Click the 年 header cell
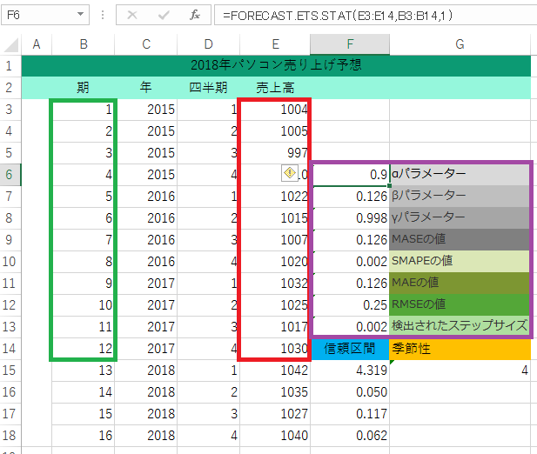The width and height of the screenshot is (537, 454). [146, 88]
